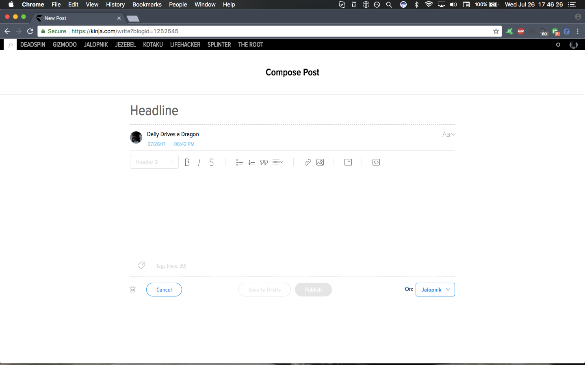Screen dimensions: 585x365
Task: Open the Kinja search magnifier
Action: pos(11,45)
